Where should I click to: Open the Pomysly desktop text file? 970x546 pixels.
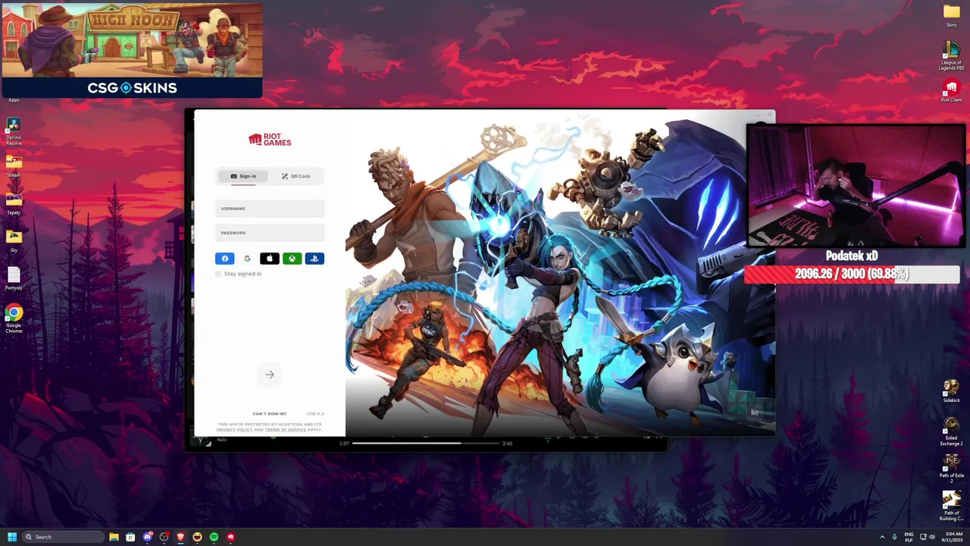click(14, 278)
